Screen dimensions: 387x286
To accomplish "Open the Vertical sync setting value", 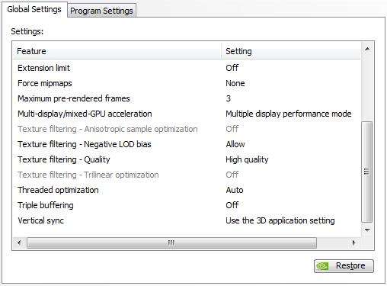I will [x=280, y=220].
